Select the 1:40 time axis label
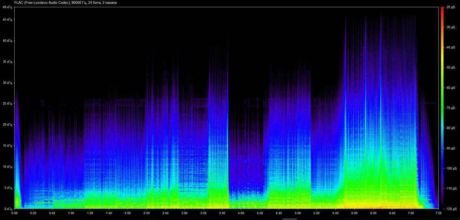The height and width of the screenshot is (220, 460). click(109, 213)
